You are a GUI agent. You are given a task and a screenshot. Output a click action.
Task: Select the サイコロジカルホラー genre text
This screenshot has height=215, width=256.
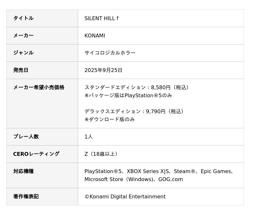point(110,53)
